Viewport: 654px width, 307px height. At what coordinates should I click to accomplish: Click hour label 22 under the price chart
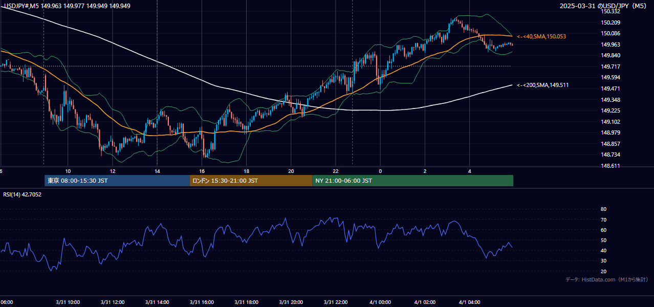point(336,171)
